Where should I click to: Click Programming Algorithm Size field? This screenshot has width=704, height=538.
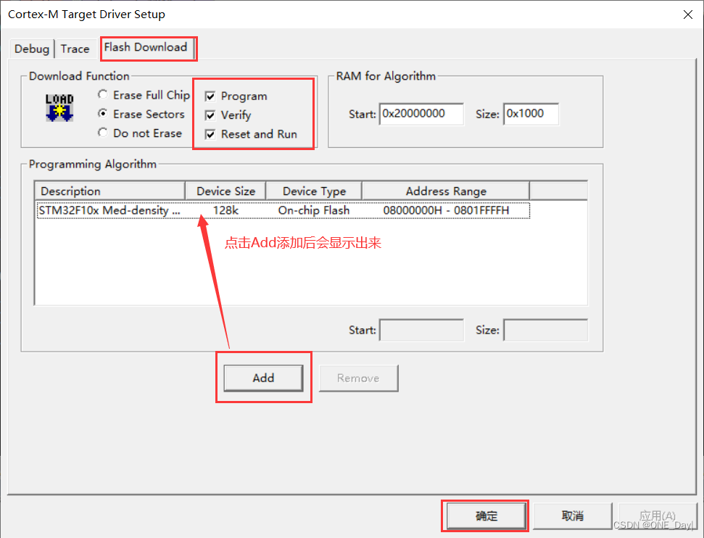pos(545,330)
